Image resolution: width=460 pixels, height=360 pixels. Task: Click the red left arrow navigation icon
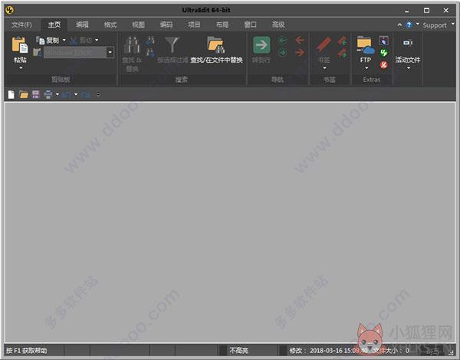pyautogui.click(x=300, y=40)
